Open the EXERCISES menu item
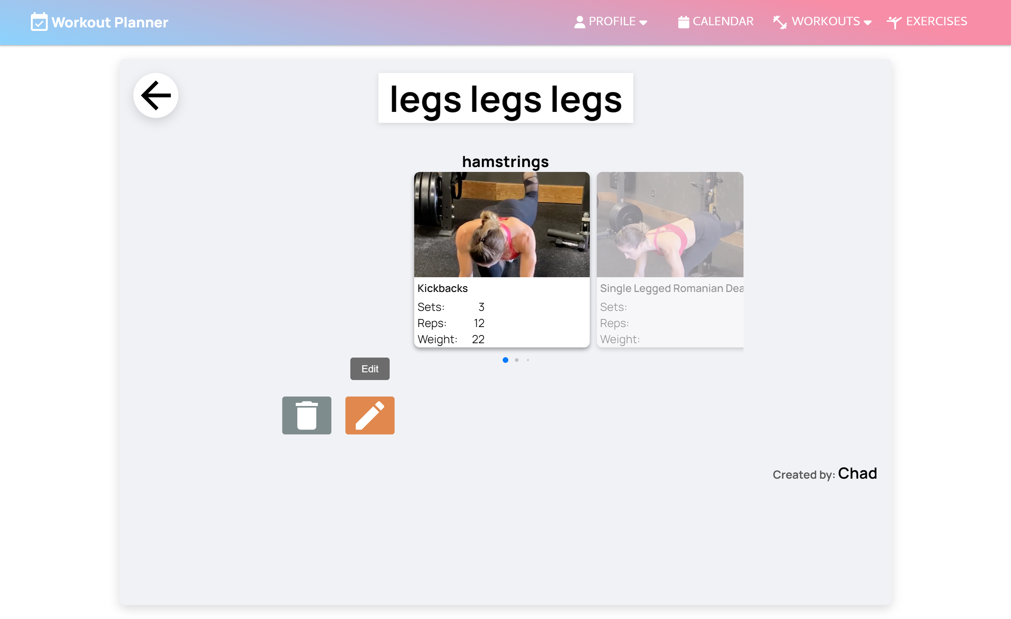This screenshot has height=619, width=1011. tap(936, 21)
